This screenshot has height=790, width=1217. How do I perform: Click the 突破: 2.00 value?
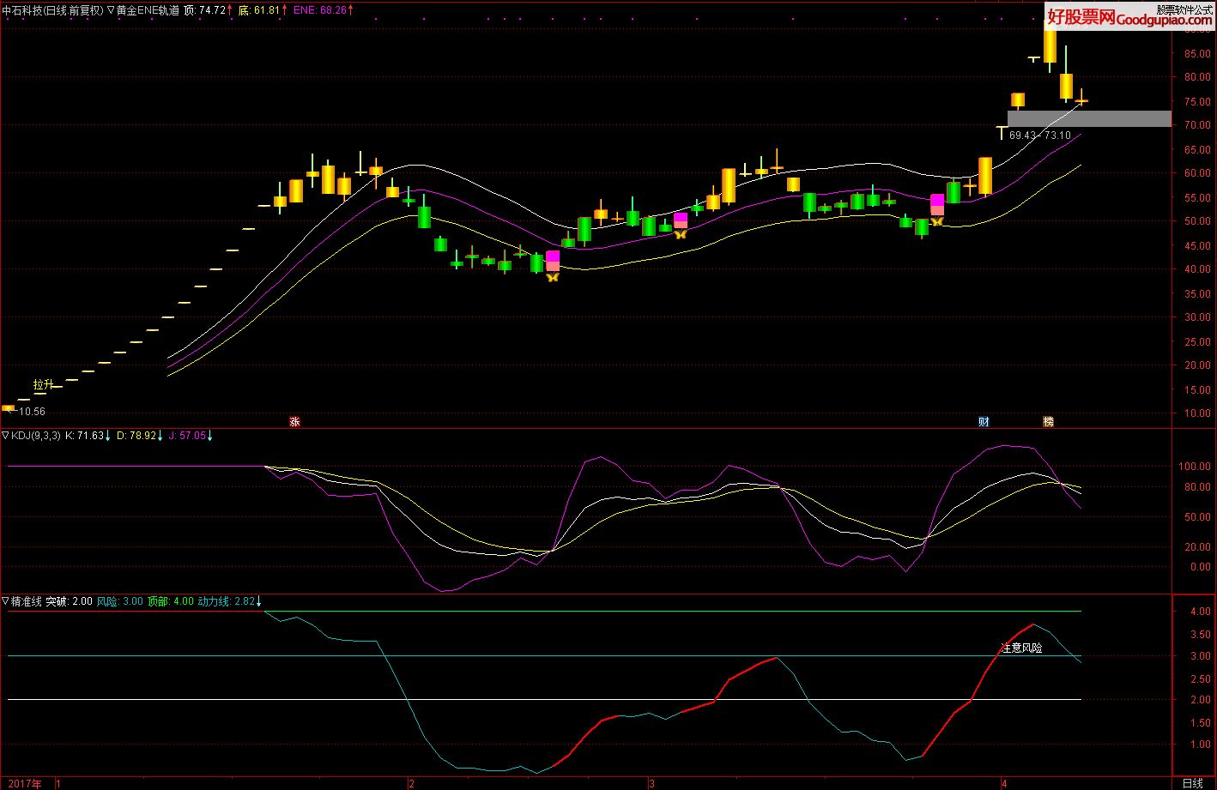pyautogui.click(x=70, y=601)
